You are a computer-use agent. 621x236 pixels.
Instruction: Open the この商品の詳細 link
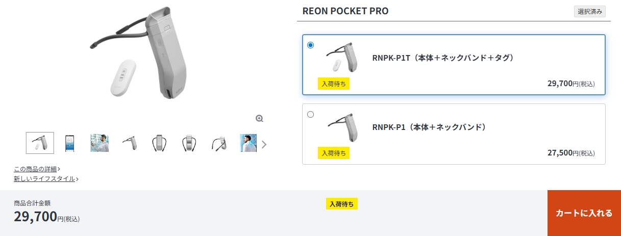point(37,169)
